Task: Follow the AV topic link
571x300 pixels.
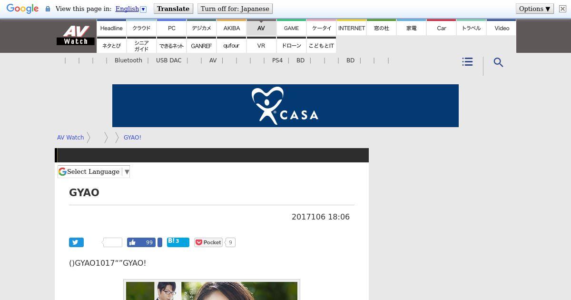Action: 213,60
